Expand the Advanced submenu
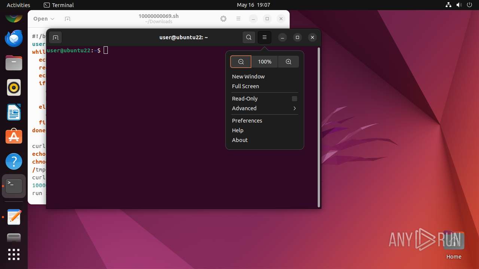479x269 pixels. coord(265,108)
